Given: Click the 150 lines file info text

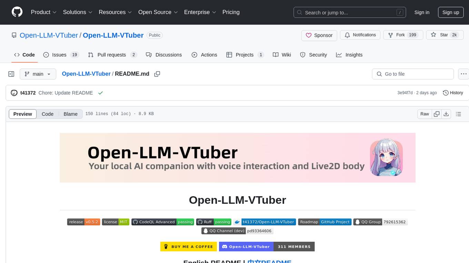Looking at the screenshot, I should click(120, 114).
